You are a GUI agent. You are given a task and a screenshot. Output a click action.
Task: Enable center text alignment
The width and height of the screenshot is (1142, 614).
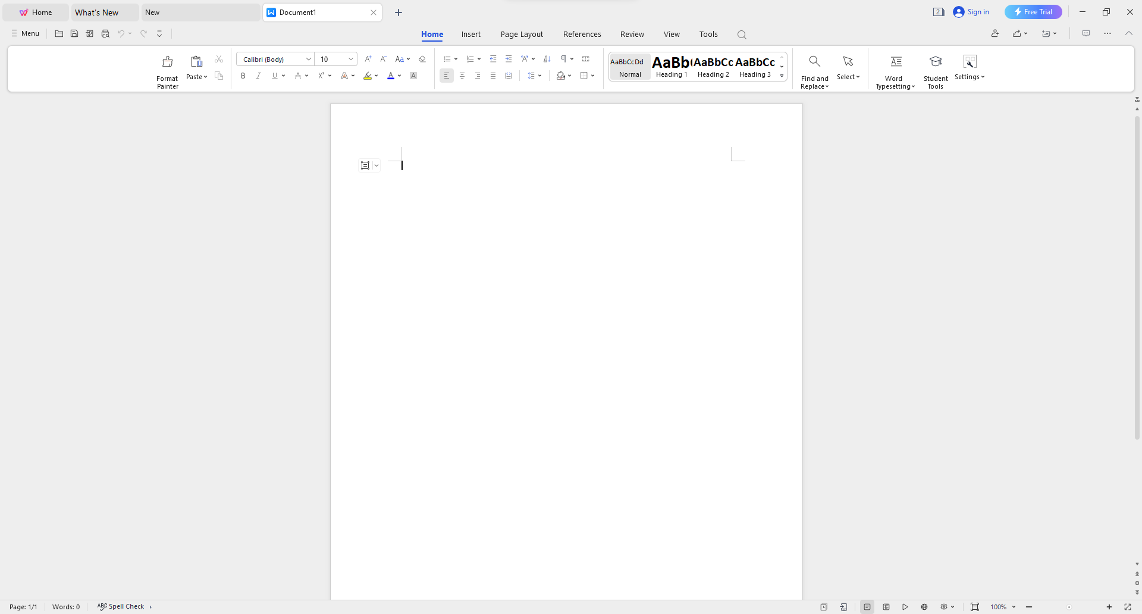pos(462,76)
